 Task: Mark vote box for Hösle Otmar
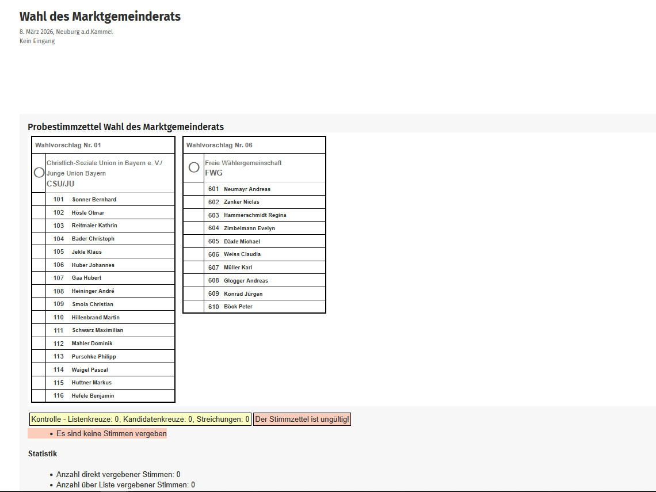(39, 213)
